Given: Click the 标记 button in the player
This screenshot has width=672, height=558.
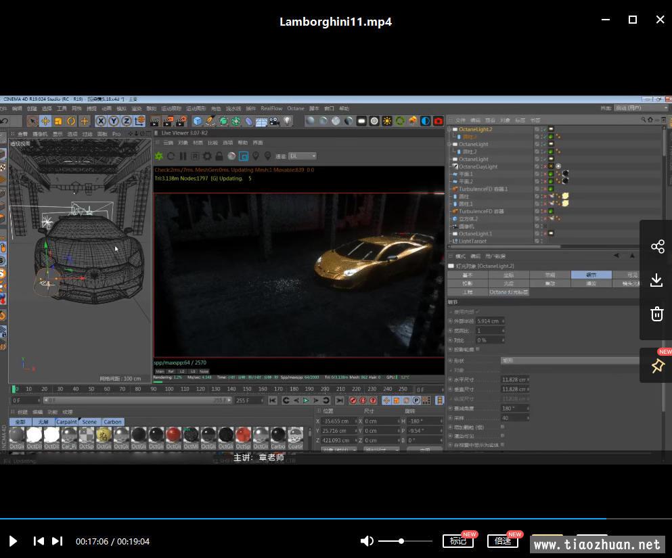Looking at the screenshot, I should [x=458, y=541].
